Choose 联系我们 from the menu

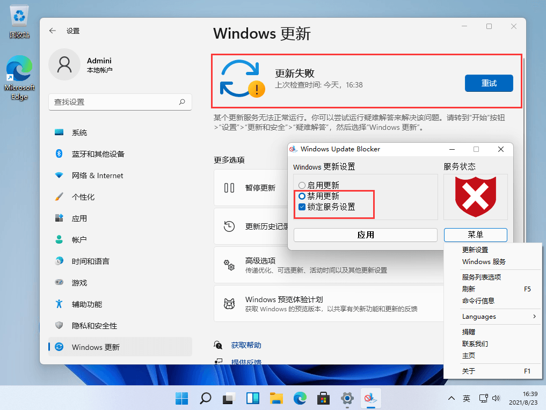[x=492, y=344]
